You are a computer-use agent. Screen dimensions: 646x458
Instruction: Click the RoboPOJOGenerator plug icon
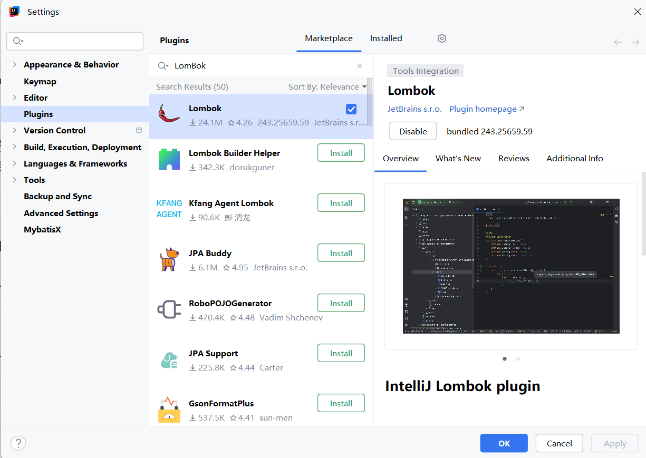click(169, 309)
